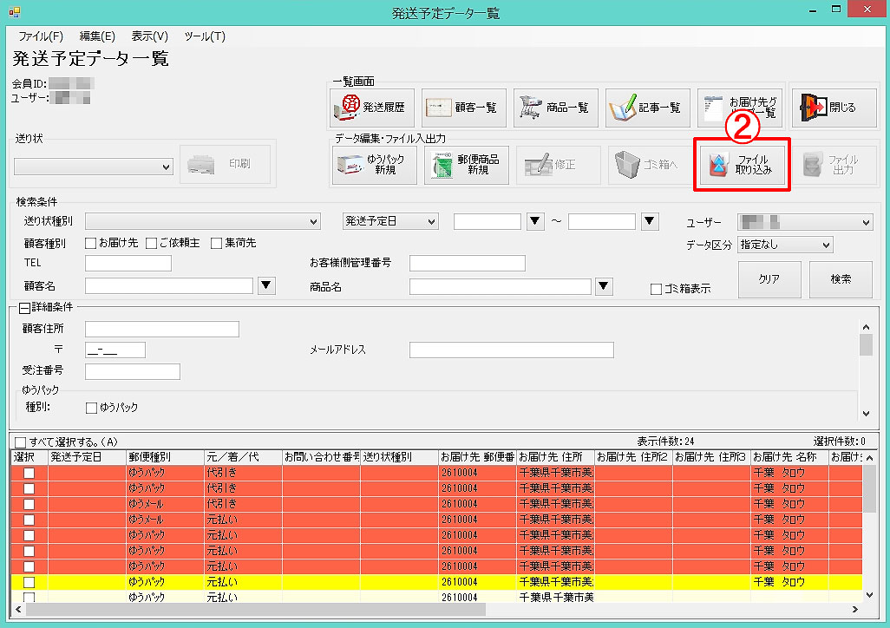
Task: Open the 送り状種別 dropdown
Action: point(203,222)
